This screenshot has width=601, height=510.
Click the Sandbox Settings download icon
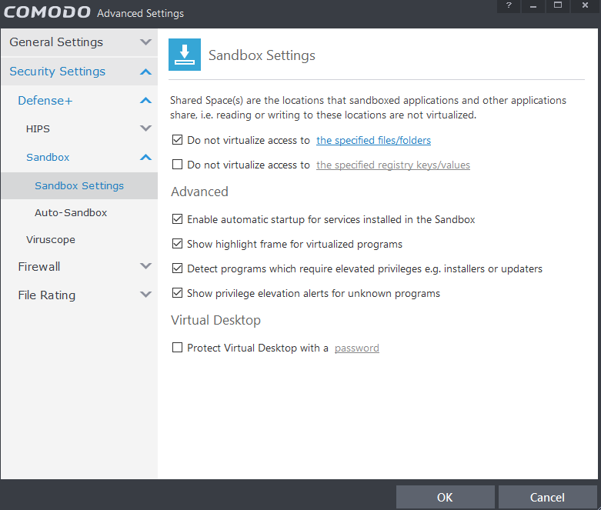[185, 55]
